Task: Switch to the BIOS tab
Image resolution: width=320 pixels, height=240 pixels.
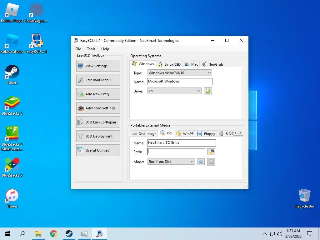Action: tap(226, 134)
